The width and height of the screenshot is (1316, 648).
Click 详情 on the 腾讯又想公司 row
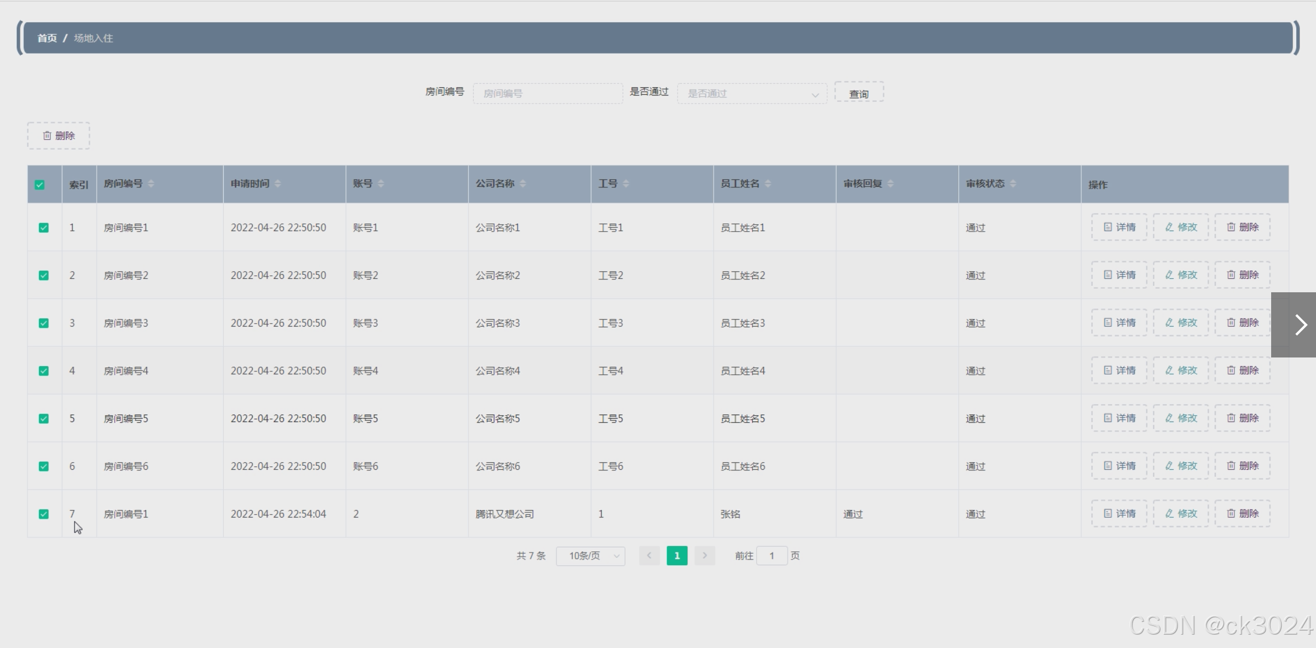click(x=1118, y=513)
